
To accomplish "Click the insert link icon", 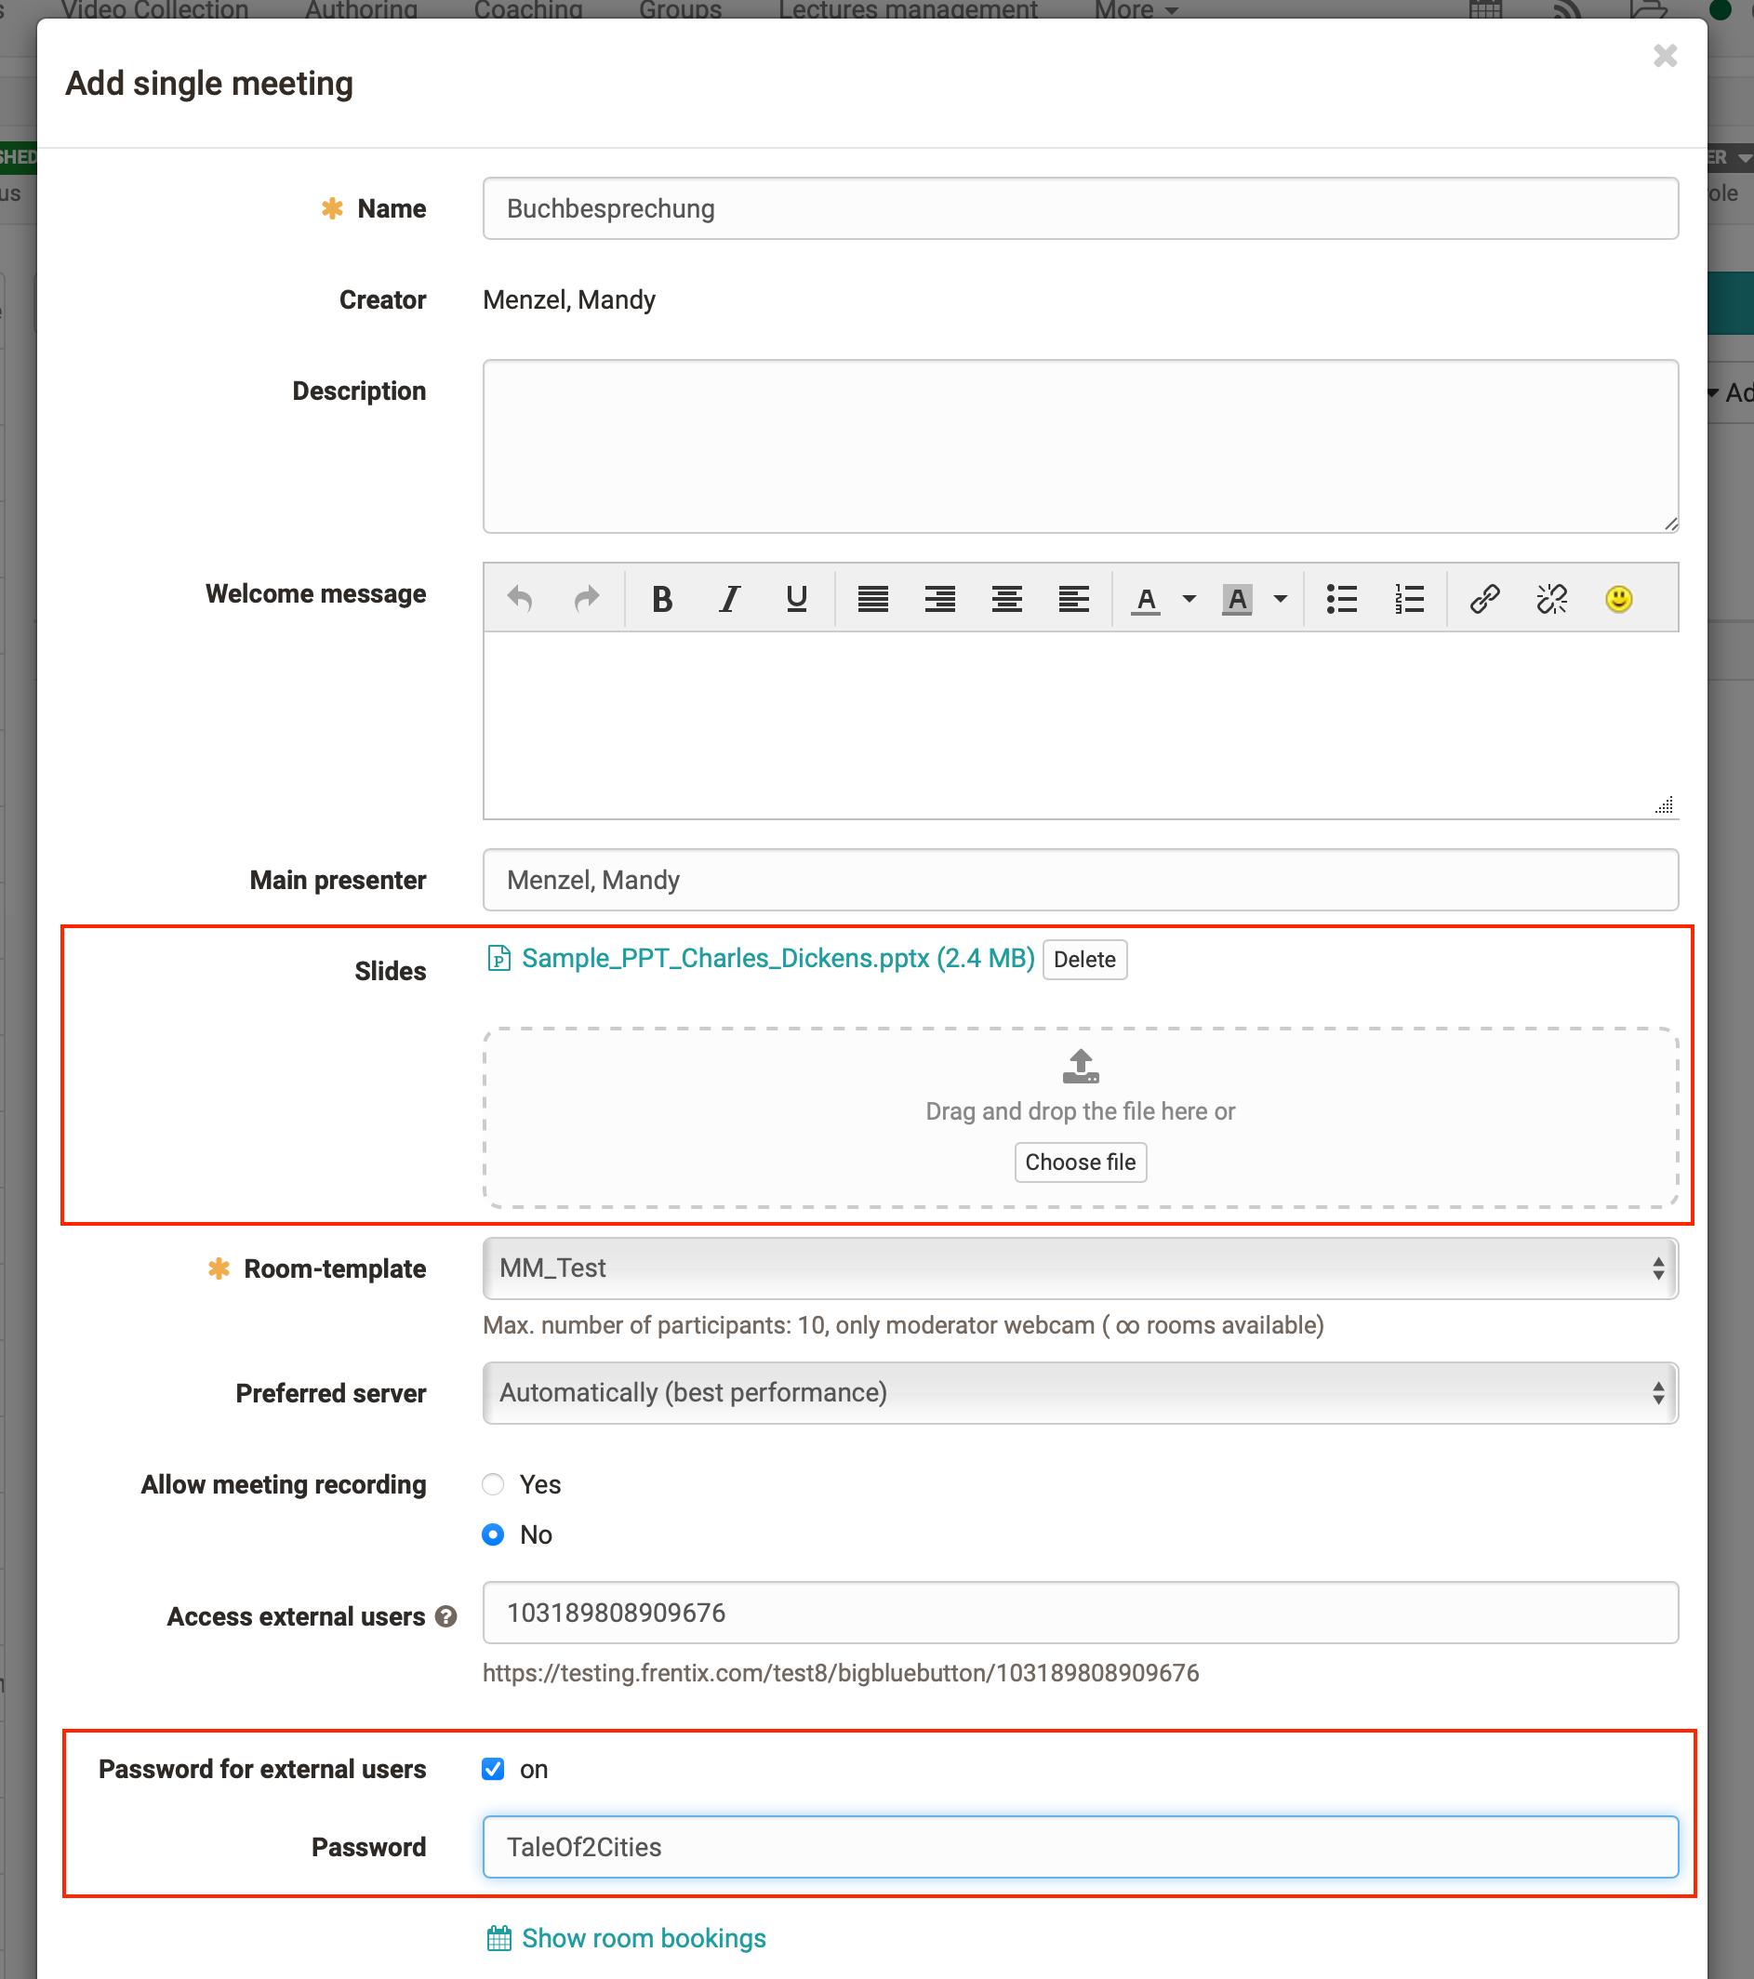I will point(1484,599).
